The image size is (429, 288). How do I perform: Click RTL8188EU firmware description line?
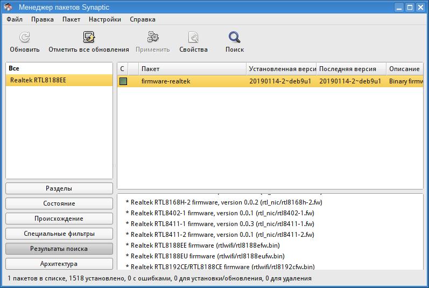point(205,256)
